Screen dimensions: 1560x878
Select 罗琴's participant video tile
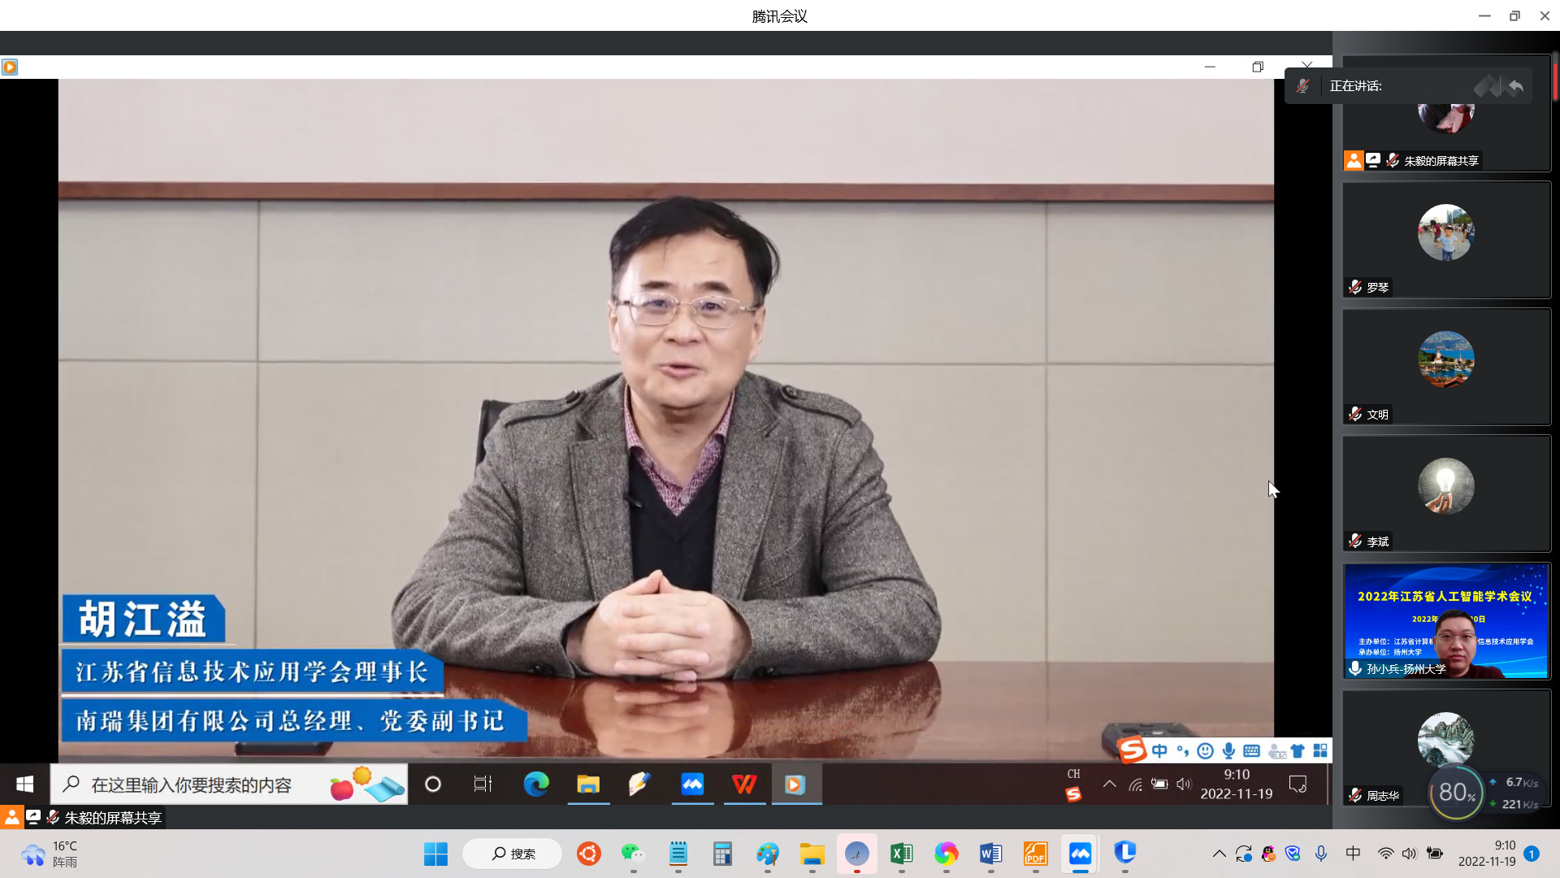tap(1446, 239)
